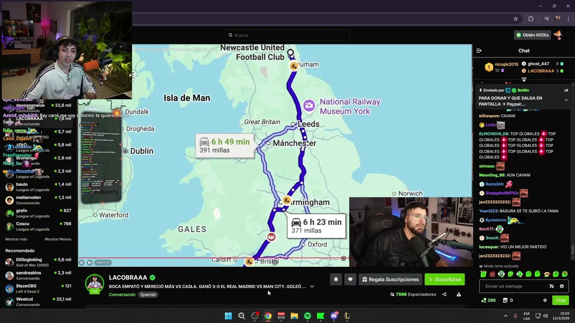
Task: Open baulo channel in sidebar
Action: point(39,187)
